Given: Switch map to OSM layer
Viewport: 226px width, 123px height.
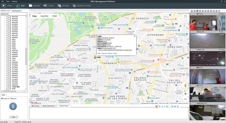Looking at the screenshot, I should tap(54, 16).
